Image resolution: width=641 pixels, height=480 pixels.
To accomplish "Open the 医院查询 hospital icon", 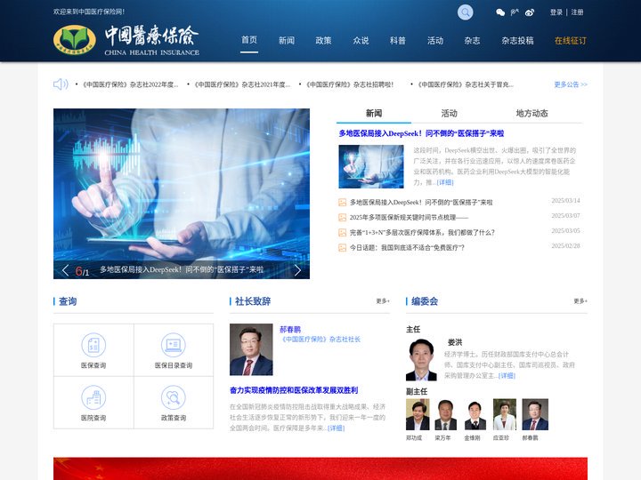I will coord(93,397).
